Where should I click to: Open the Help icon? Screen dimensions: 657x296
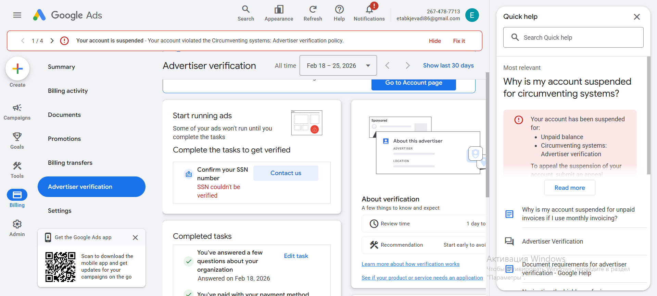(339, 13)
